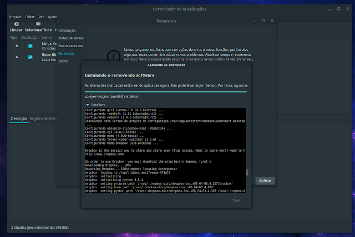Click the 'Instalando e removendo software' heading
Image resolution: width=355 pixels, height=237 pixels.
pyautogui.click(x=120, y=75)
